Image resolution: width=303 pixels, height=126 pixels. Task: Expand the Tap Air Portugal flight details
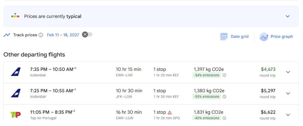(288, 115)
